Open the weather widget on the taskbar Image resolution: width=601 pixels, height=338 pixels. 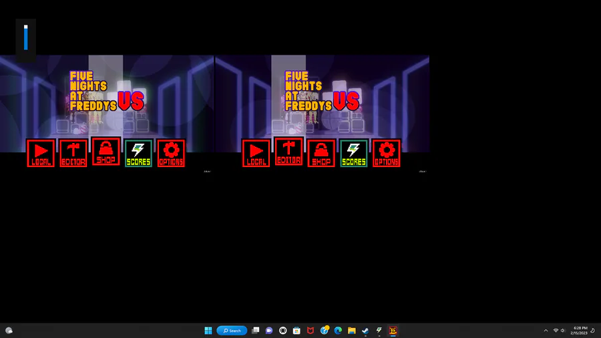tap(9, 331)
